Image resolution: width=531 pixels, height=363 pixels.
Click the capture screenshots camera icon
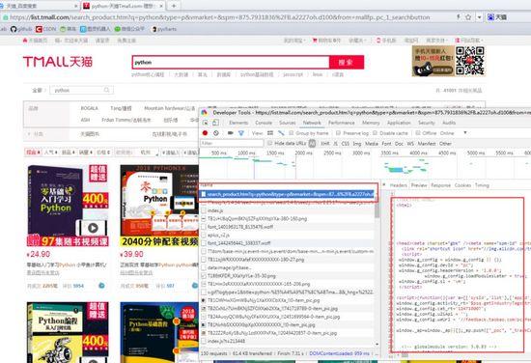[231, 133]
